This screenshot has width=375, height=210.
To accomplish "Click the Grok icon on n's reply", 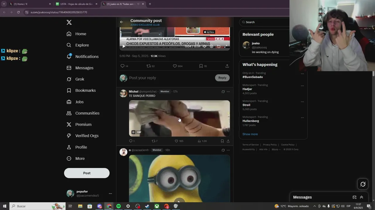I will [223, 150].
